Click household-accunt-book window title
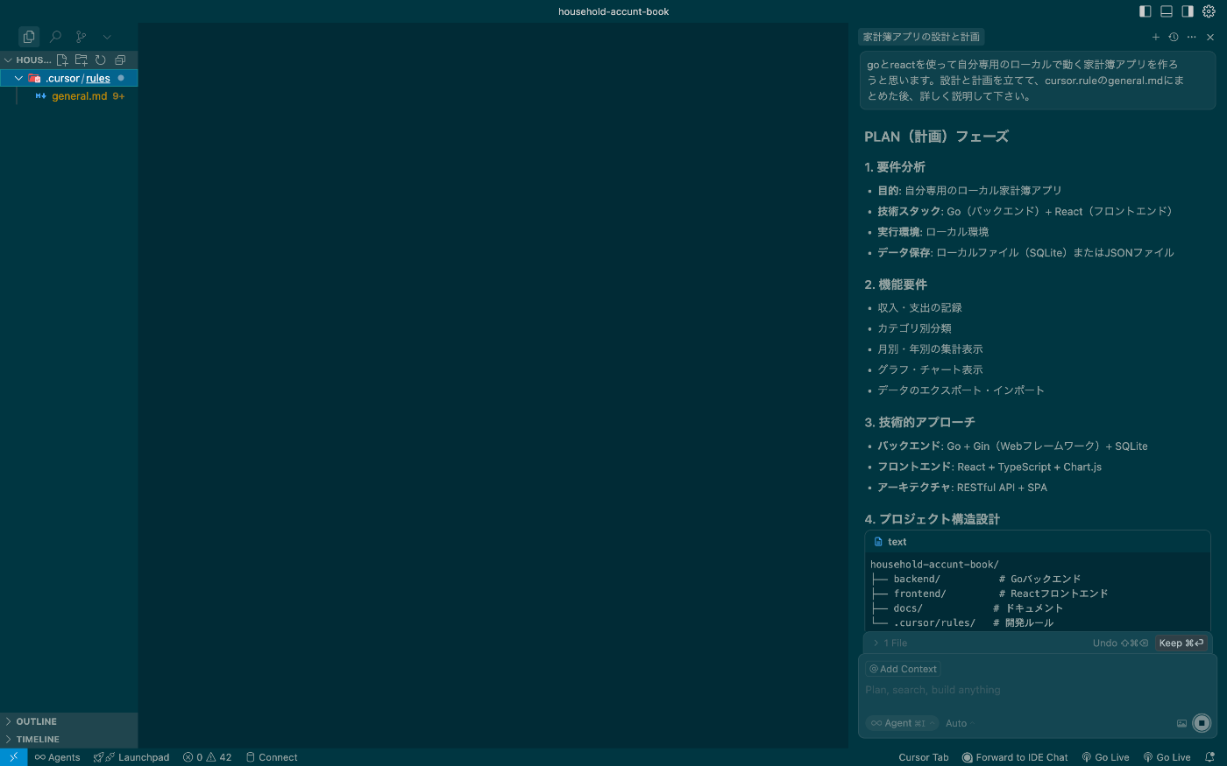The image size is (1227, 766). 613,11
